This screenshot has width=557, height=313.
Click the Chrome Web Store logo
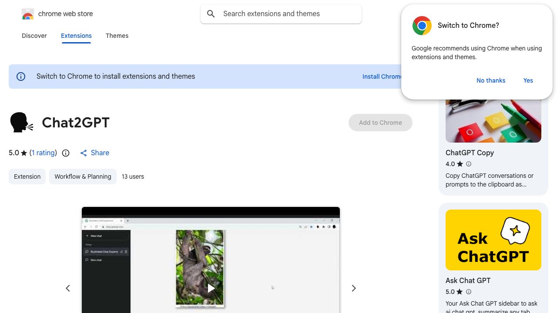[x=28, y=14]
